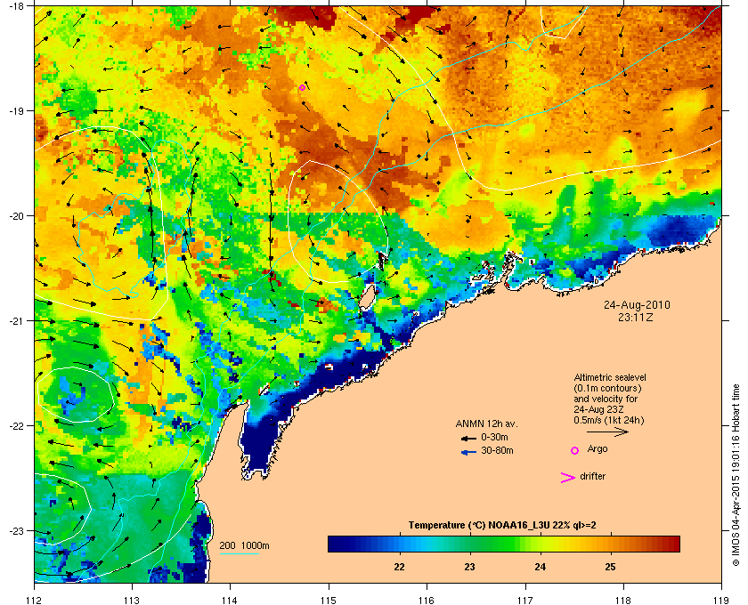The image size is (748, 605).
Task: Click the time label 23:11Z
Action: (x=636, y=317)
